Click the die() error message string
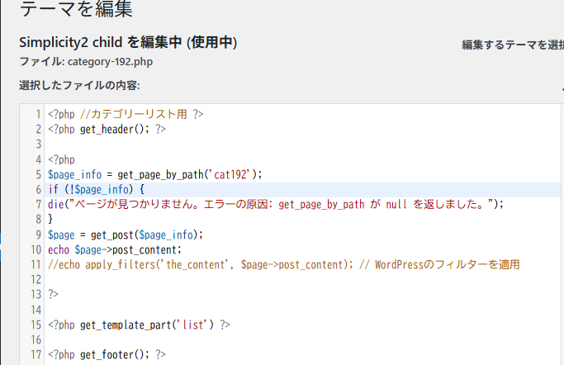Image resolution: width=564 pixels, height=365 pixels. (x=279, y=205)
